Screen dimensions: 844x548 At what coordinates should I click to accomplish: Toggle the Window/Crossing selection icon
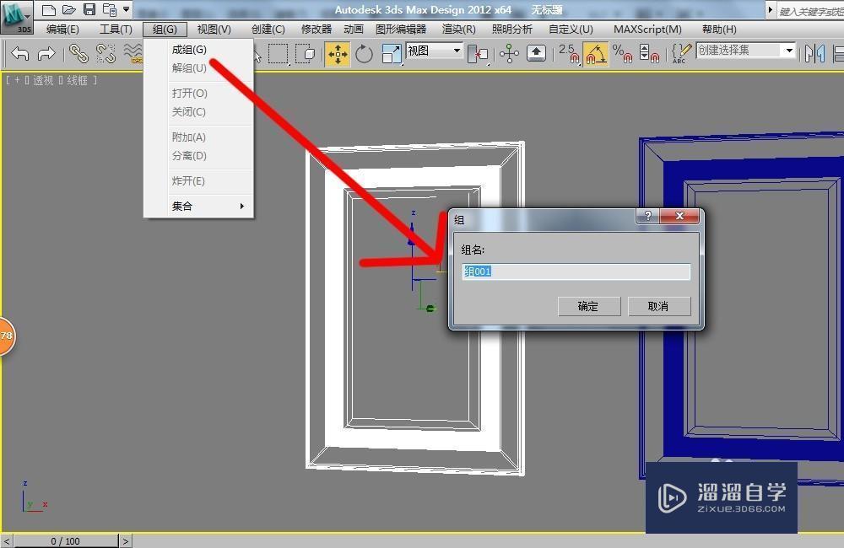tap(306, 54)
